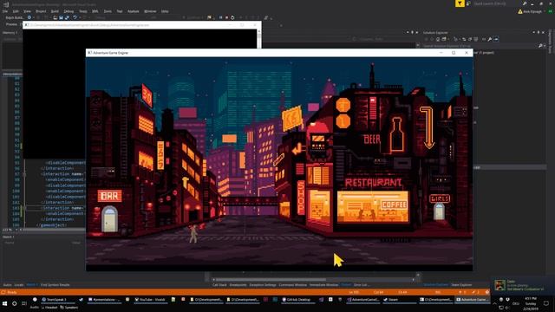The height and width of the screenshot is (312, 555).
Task: Open Solution Explorer window position dropdown
Action: point(534,33)
